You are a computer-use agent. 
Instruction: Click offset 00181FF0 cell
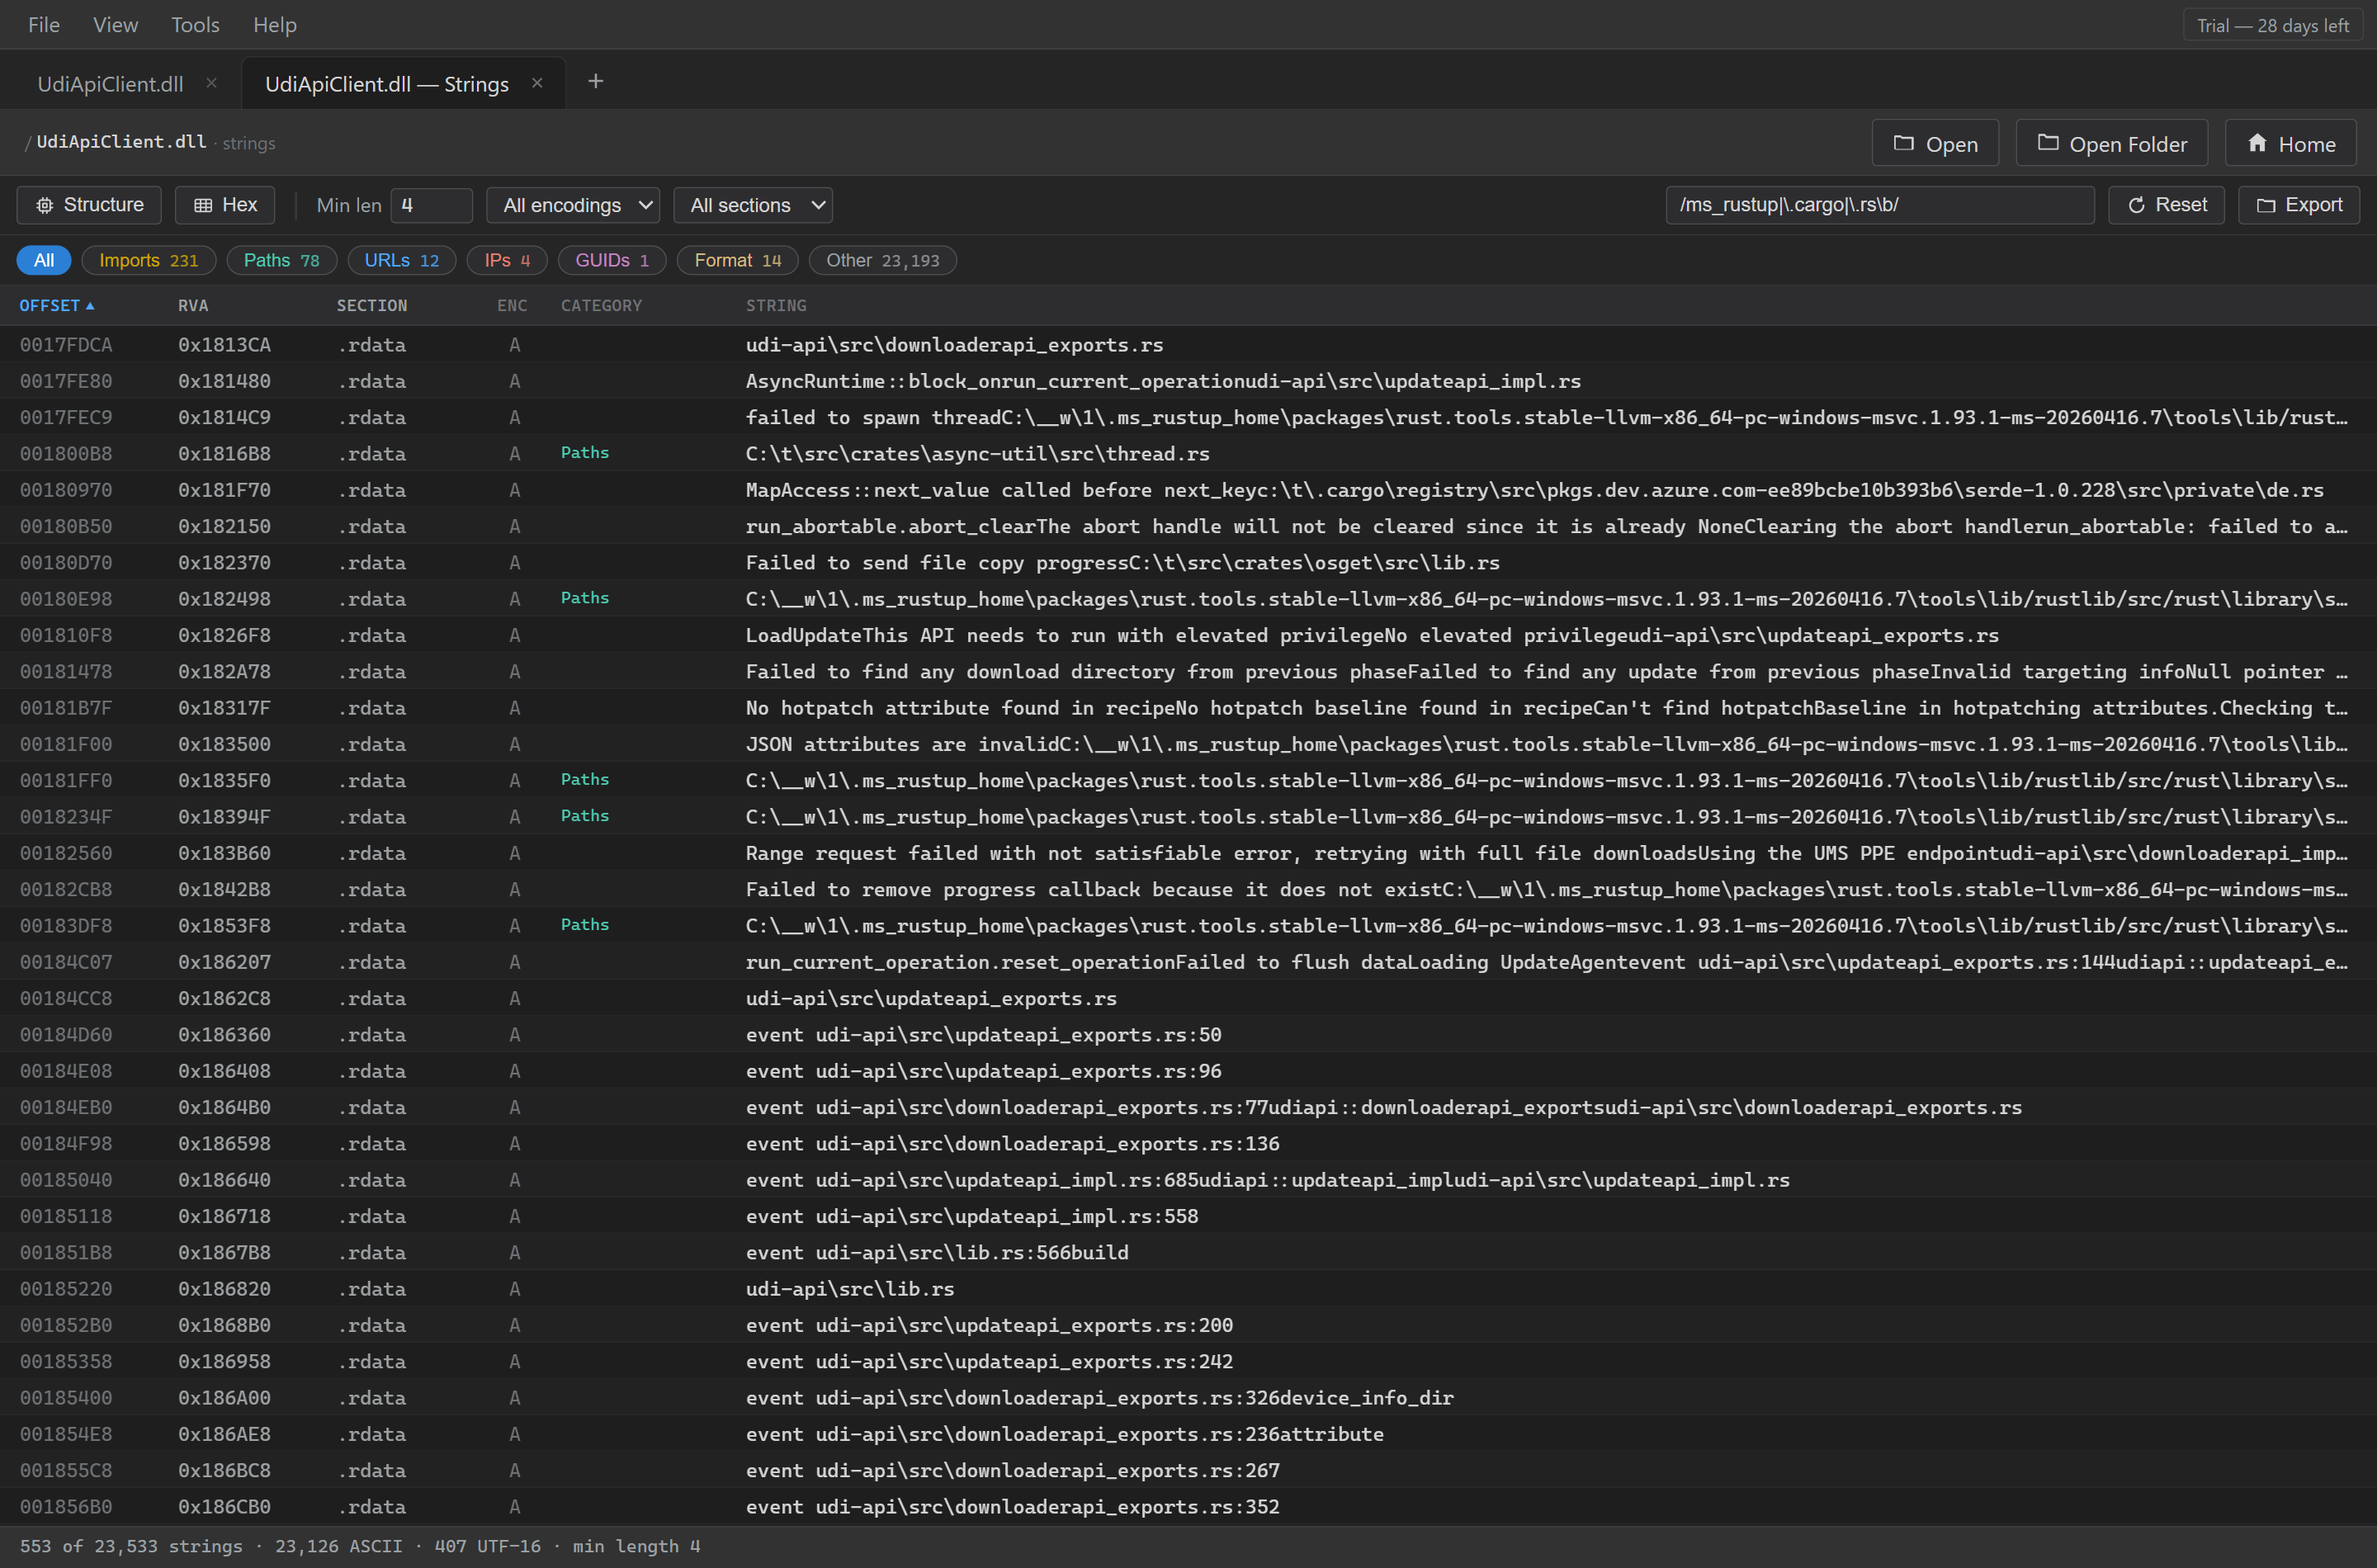(66, 781)
